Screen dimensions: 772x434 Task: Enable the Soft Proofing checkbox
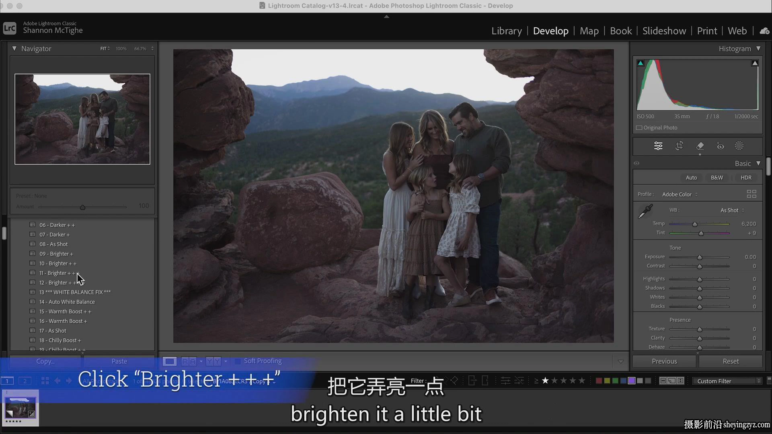pos(238,361)
